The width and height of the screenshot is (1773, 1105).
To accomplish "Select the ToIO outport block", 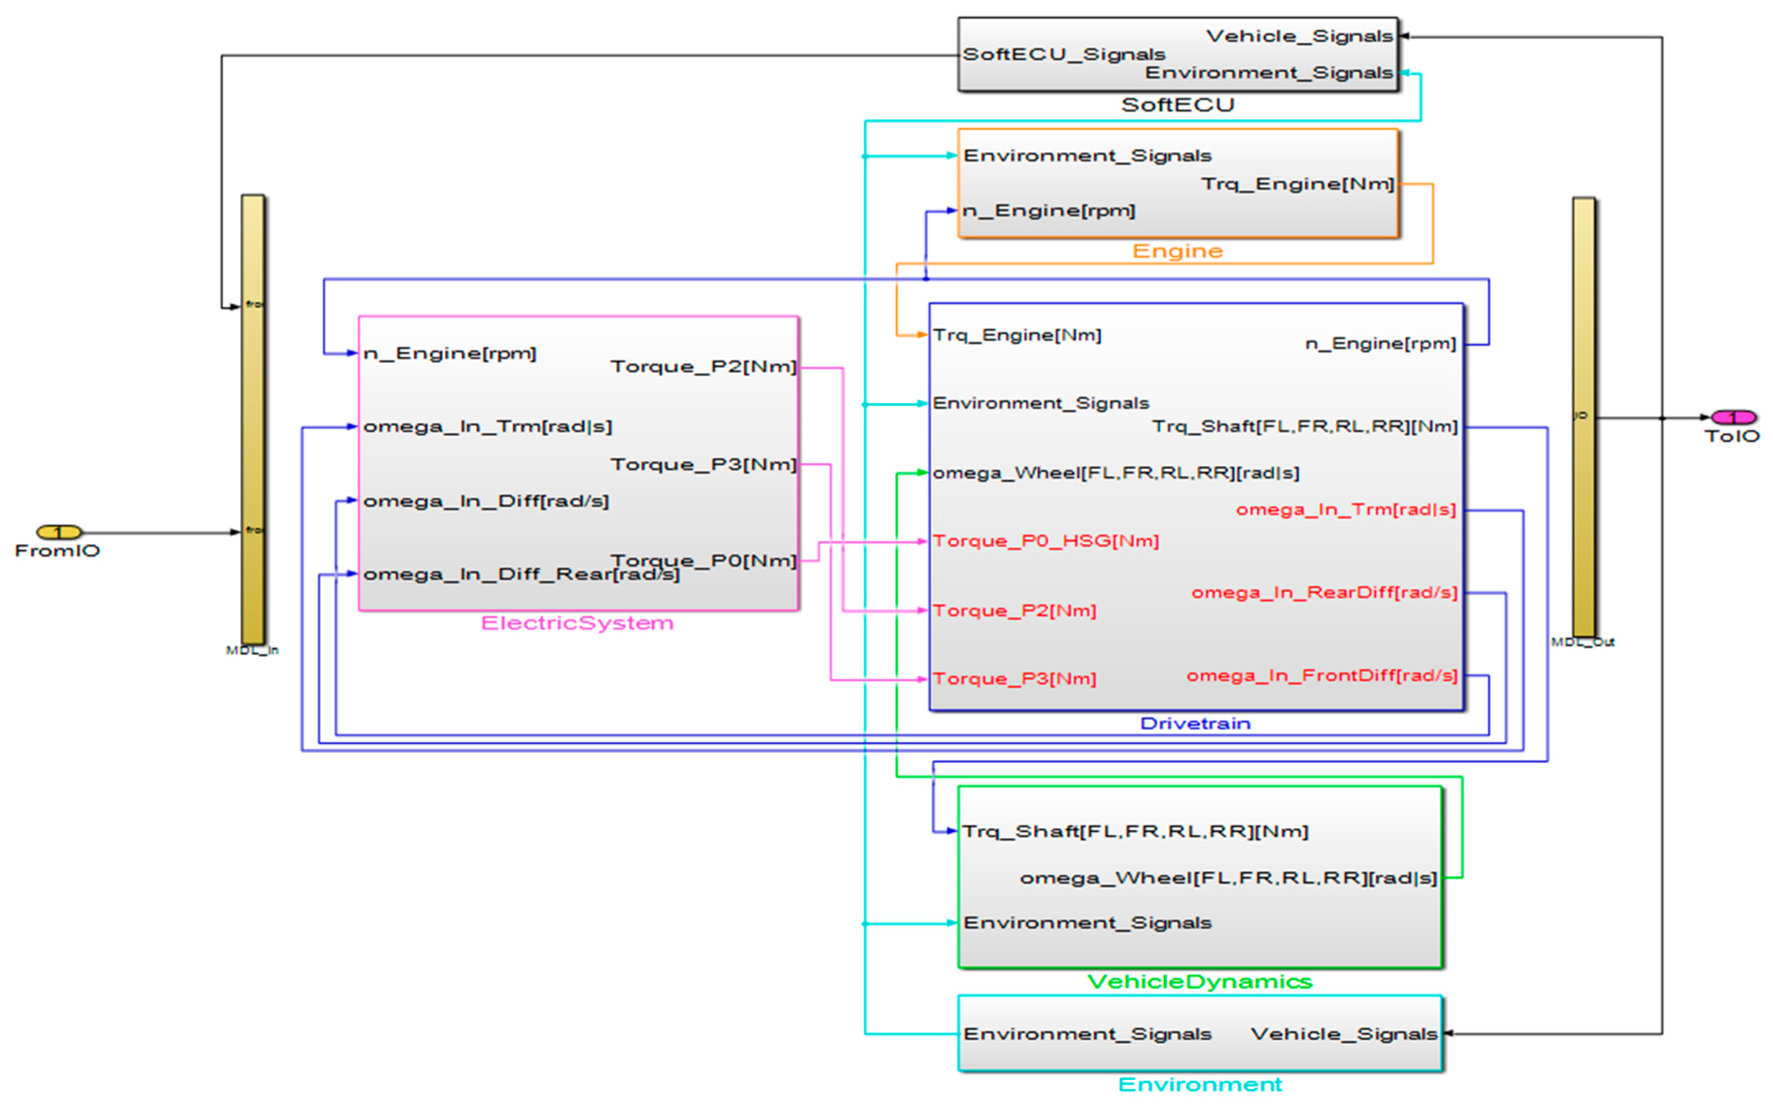I will tap(1733, 417).
